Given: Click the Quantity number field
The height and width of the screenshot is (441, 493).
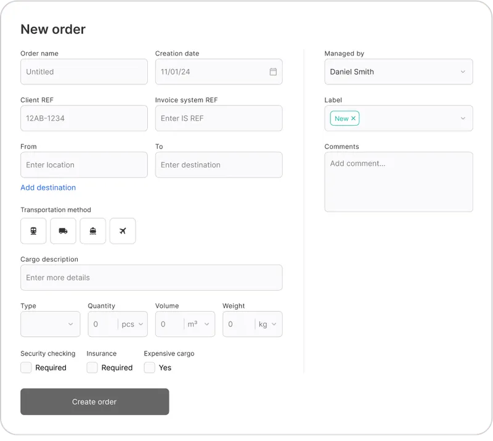Looking at the screenshot, I should click(x=103, y=324).
